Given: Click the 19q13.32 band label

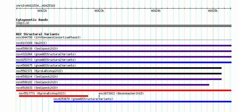Looking at the screenshot, I should [x=23, y=23].
